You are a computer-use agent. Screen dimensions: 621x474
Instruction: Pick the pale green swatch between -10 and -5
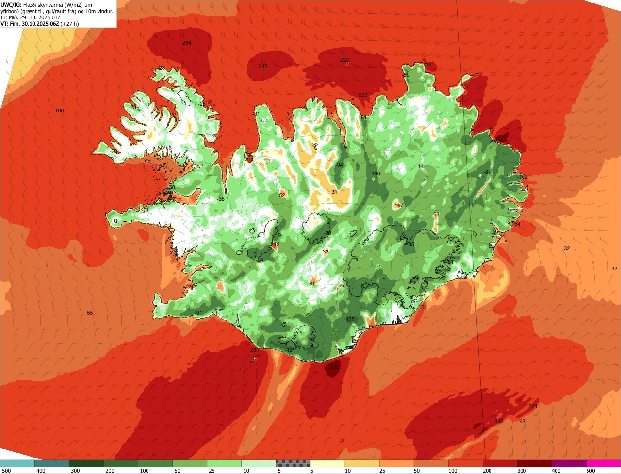[x=258, y=463]
